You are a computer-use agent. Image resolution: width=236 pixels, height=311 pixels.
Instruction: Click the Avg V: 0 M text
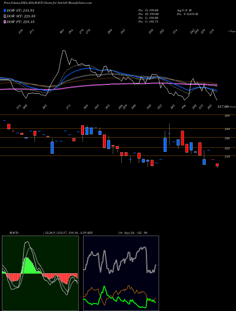point(184,10)
